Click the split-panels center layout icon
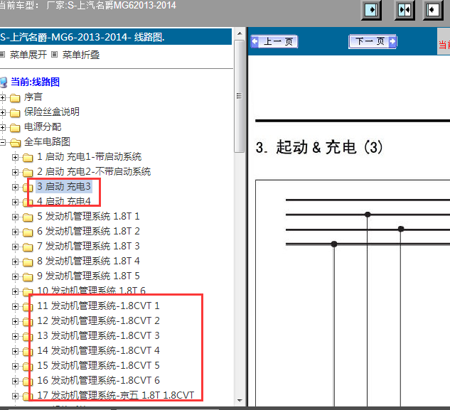The height and width of the screenshot is (410, 450). 405,10
